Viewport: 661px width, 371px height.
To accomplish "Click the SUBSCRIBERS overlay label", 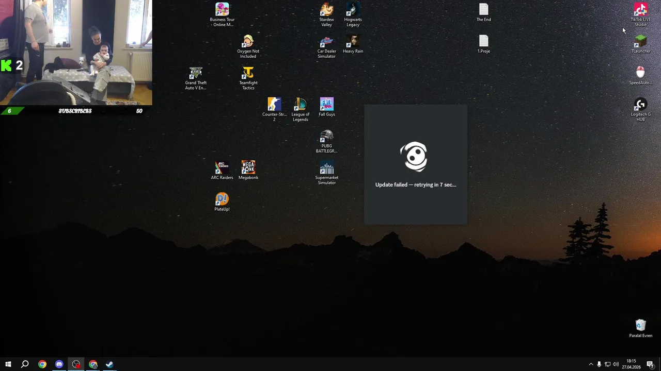I will [x=75, y=111].
